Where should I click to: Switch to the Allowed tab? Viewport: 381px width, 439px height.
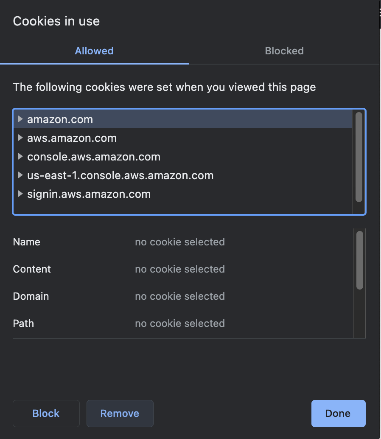(x=94, y=51)
